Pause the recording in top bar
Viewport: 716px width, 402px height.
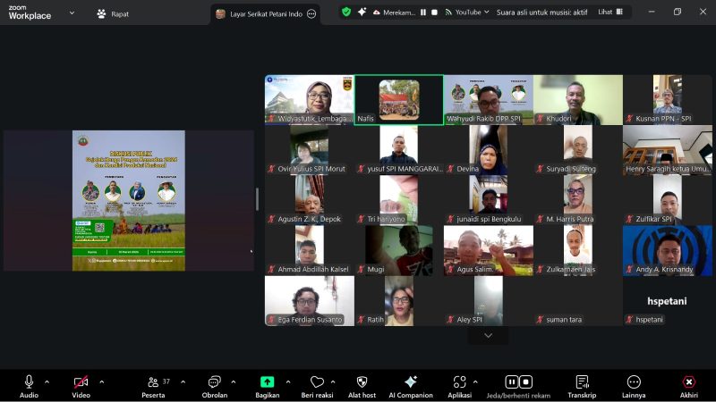coord(422,13)
